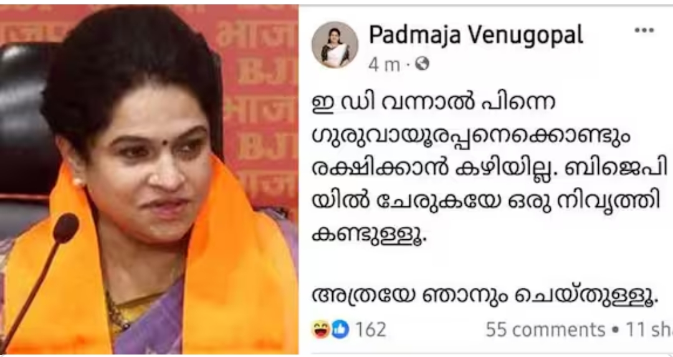This screenshot has width=673, height=357.
Task: View the 162 reactions count
Action: click(x=370, y=330)
